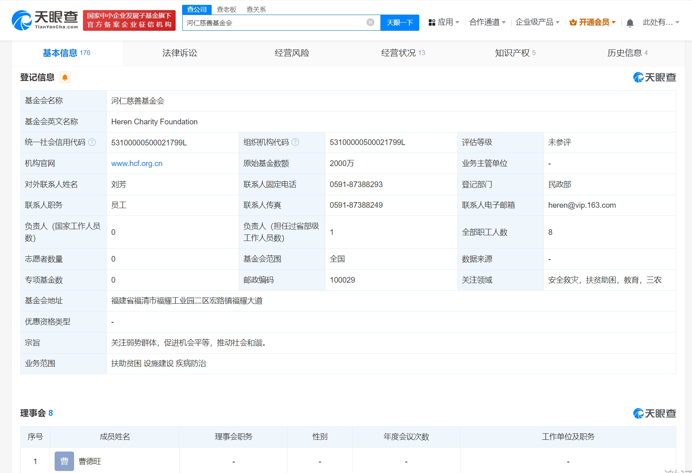Click the 应用 grid icon
The width and height of the screenshot is (692, 473).
(432, 22)
